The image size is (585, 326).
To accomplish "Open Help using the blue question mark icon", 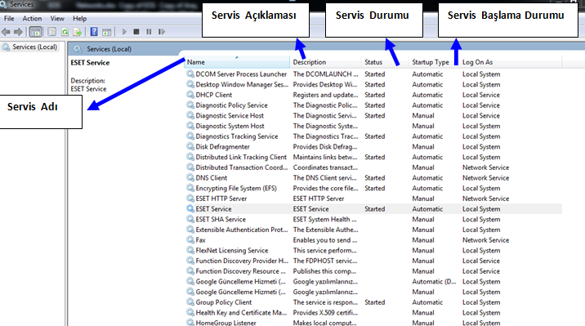I will (x=94, y=32).
